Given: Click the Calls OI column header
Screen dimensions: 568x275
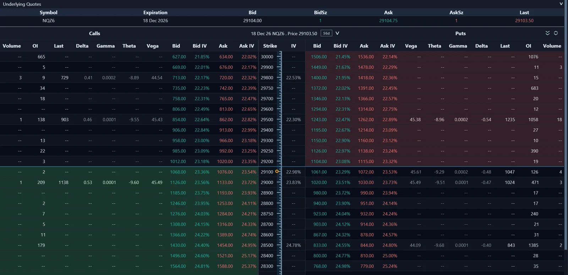Looking at the screenshot, I should click(x=35, y=46).
